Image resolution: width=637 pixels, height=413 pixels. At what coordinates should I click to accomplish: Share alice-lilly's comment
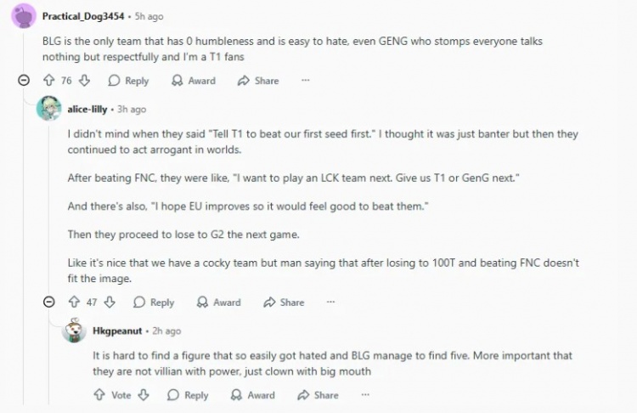tap(284, 302)
